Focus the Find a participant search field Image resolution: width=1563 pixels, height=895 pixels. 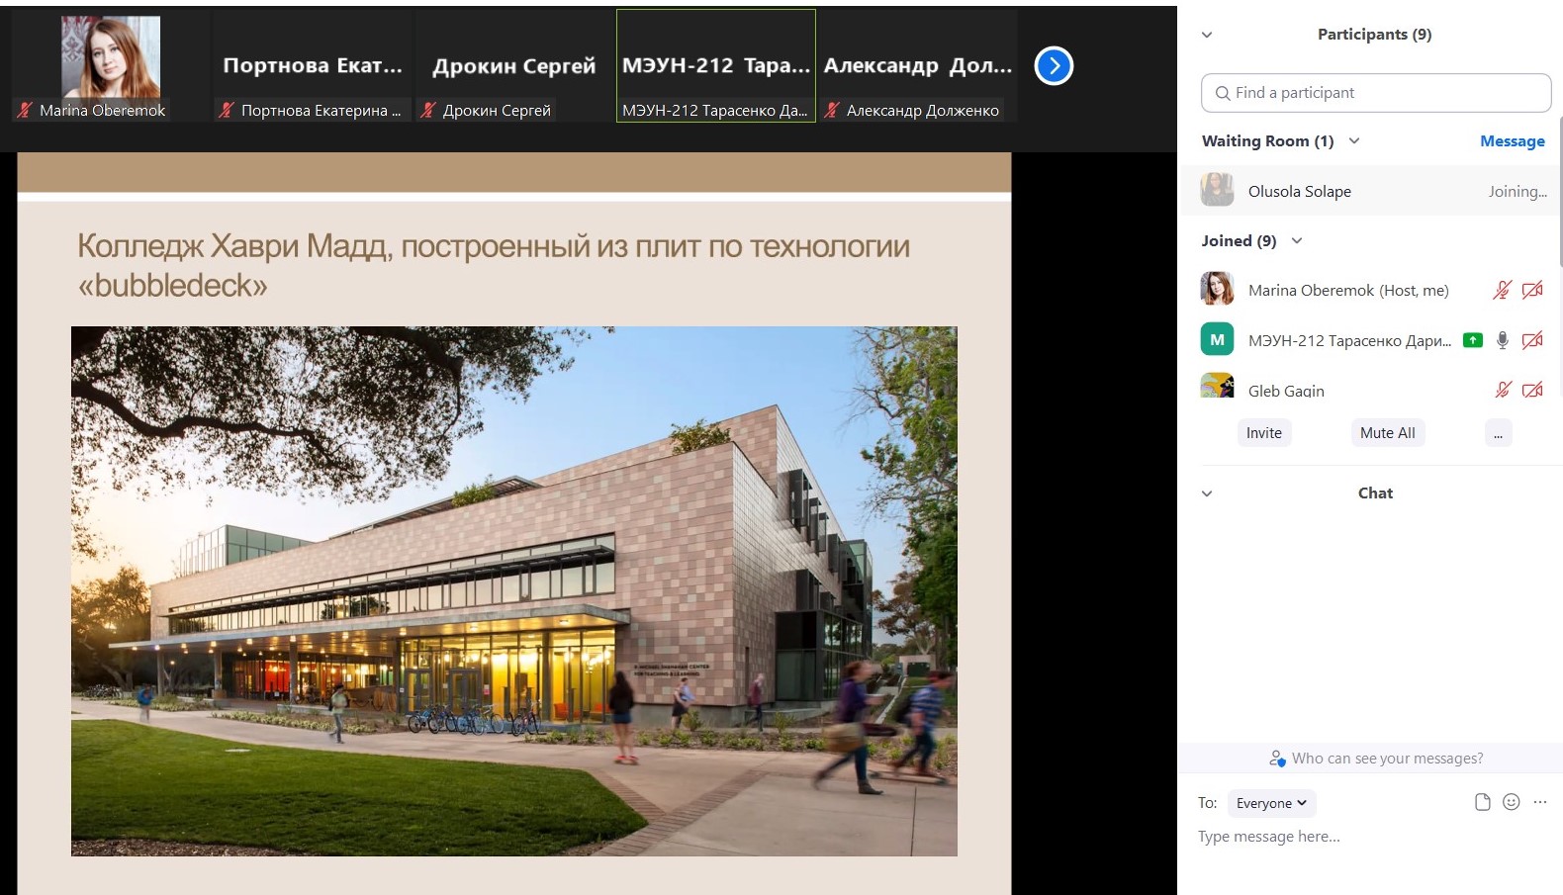coord(1376,93)
